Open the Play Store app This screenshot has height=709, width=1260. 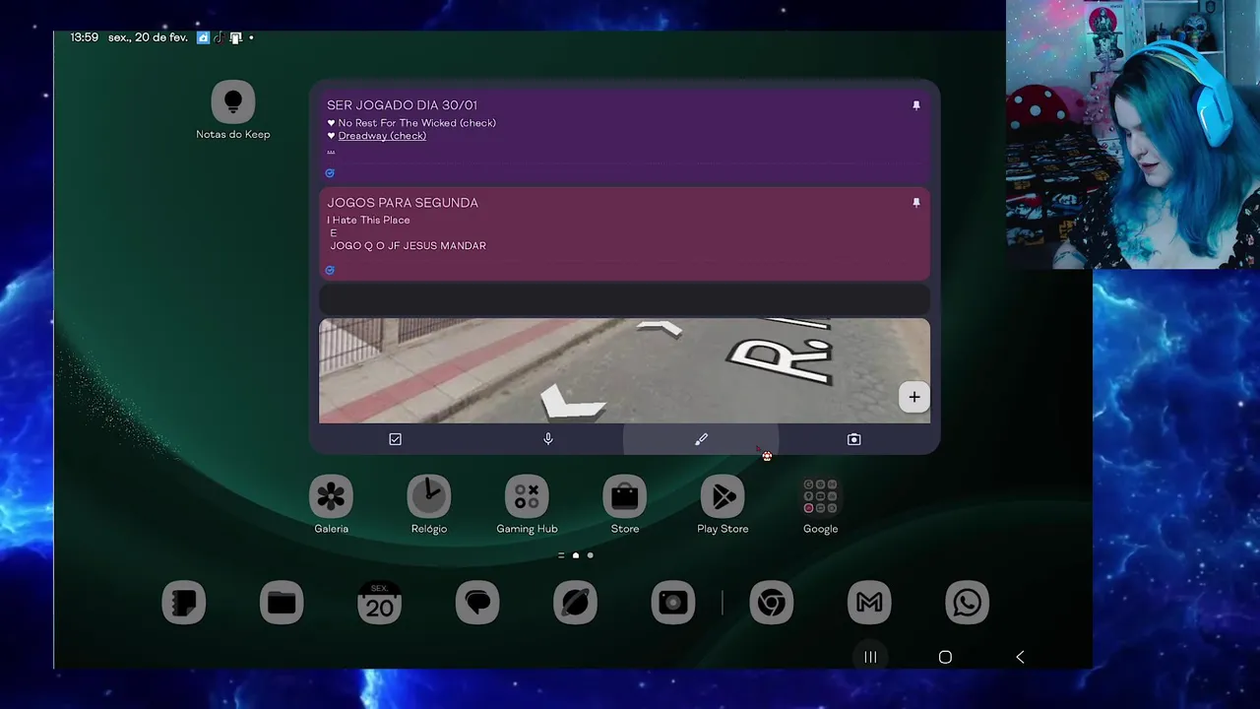coord(723,496)
